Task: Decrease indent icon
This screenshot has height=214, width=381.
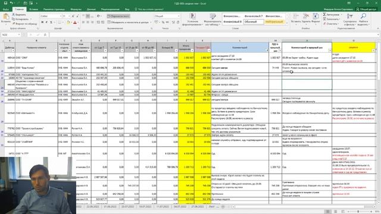Action: coord(98,23)
